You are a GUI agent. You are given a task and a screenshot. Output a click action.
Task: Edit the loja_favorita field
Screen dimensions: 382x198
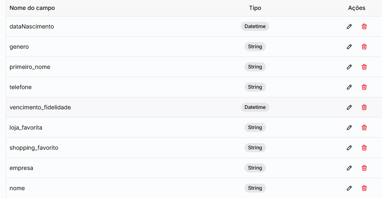coord(349,127)
